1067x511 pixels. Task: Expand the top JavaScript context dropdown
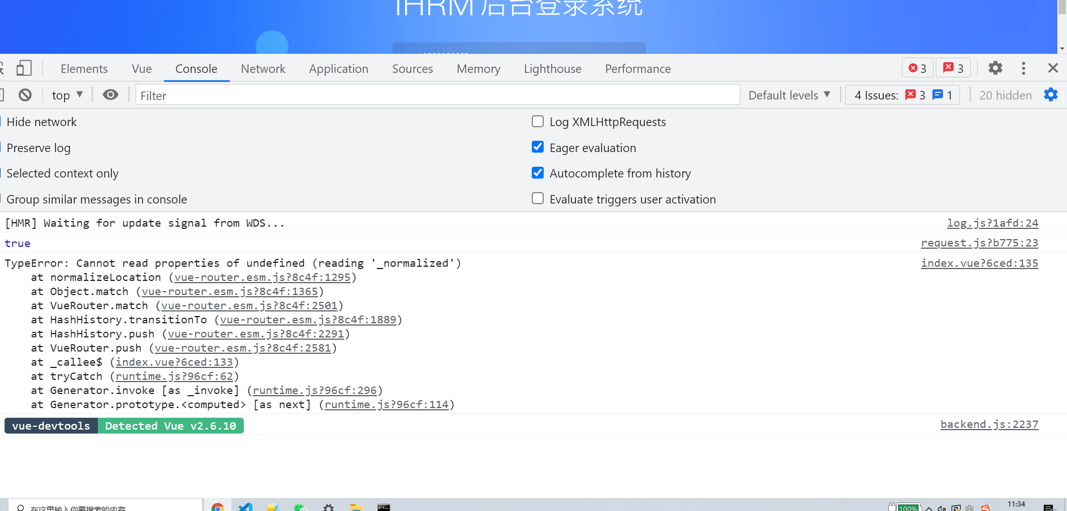pyautogui.click(x=67, y=95)
